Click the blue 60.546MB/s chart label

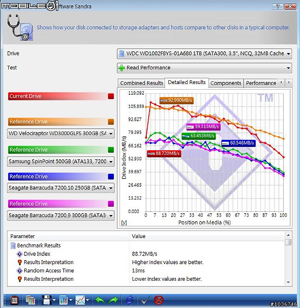coord(239,143)
